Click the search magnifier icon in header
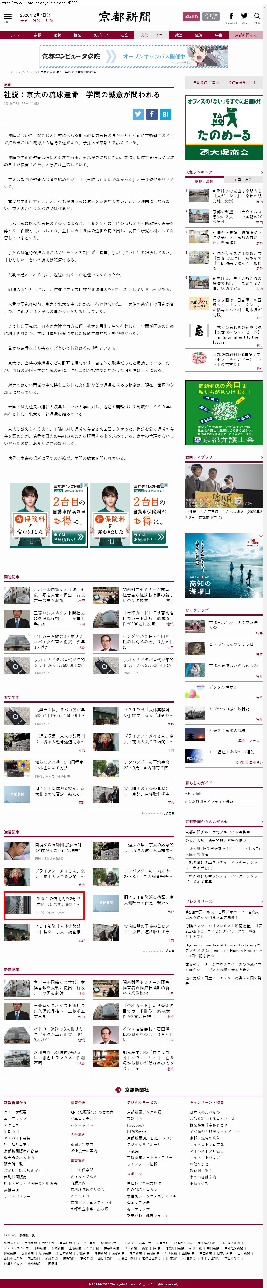The width and height of the screenshot is (267, 1288). 257,17
